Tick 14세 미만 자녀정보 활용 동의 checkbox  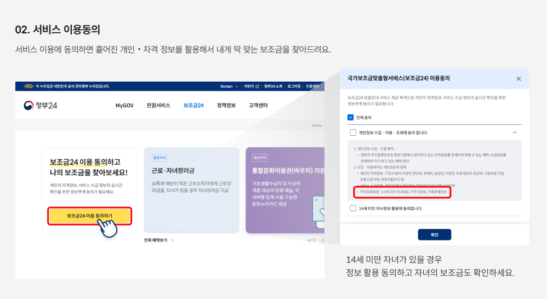tap(353, 208)
